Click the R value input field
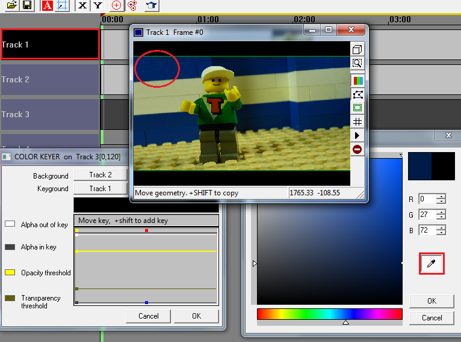 click(427, 199)
